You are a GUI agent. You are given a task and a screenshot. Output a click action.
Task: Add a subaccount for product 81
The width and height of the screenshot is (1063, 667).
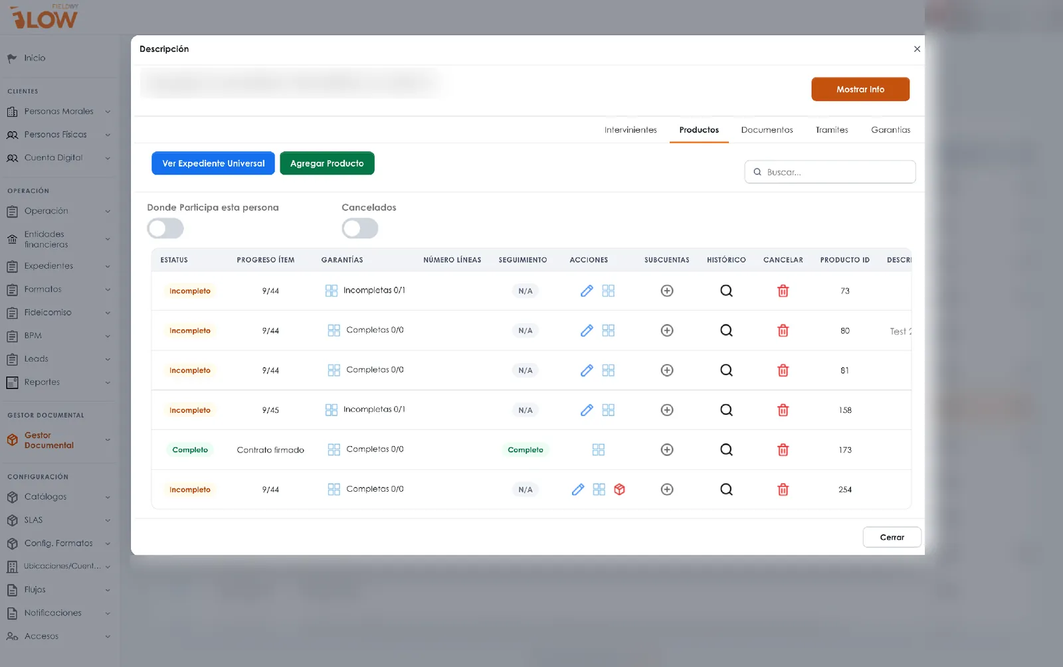667,370
